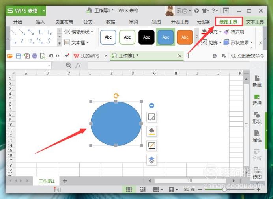Image resolution: width=273 pixels, height=199 pixels.
Task: Open the 开始 ribbon tab
Action: 18,22
